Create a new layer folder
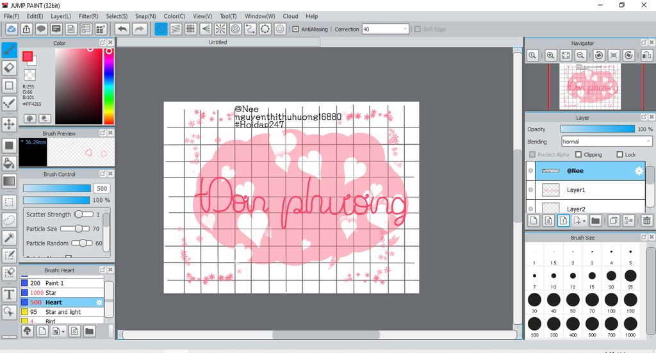Viewport: 656px width, 353px height. point(595,220)
